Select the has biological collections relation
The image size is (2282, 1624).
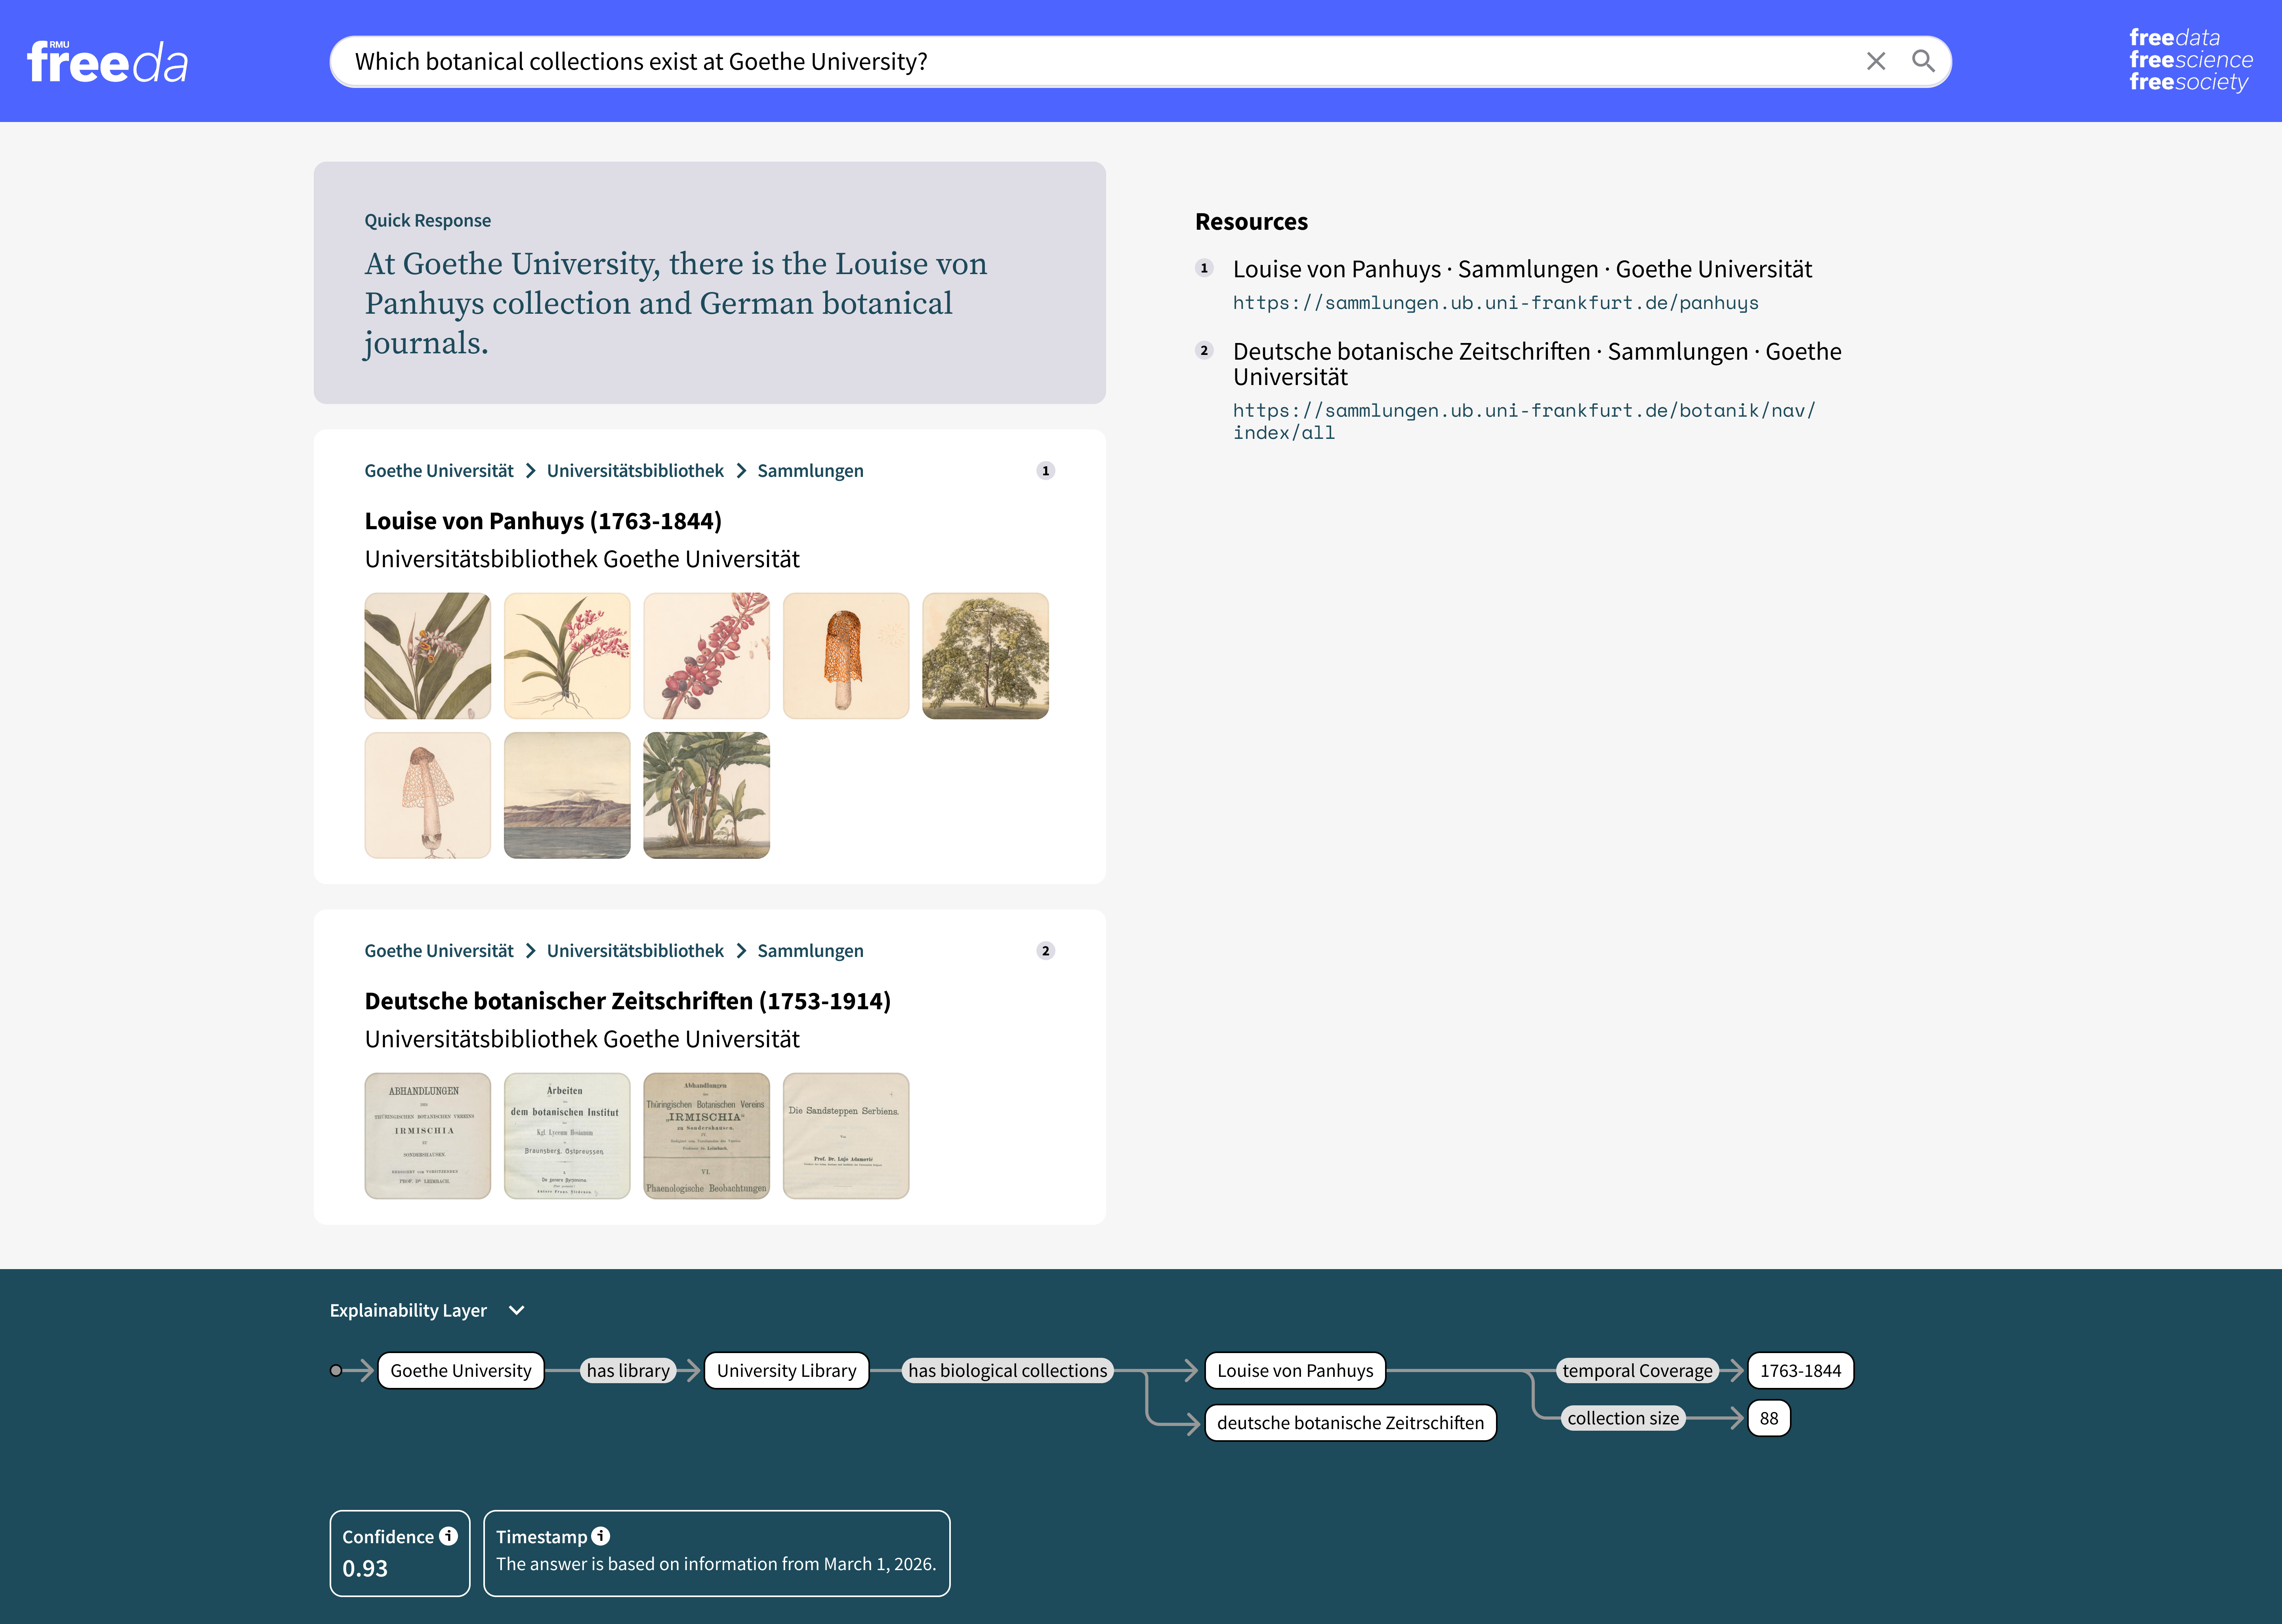[1008, 1371]
